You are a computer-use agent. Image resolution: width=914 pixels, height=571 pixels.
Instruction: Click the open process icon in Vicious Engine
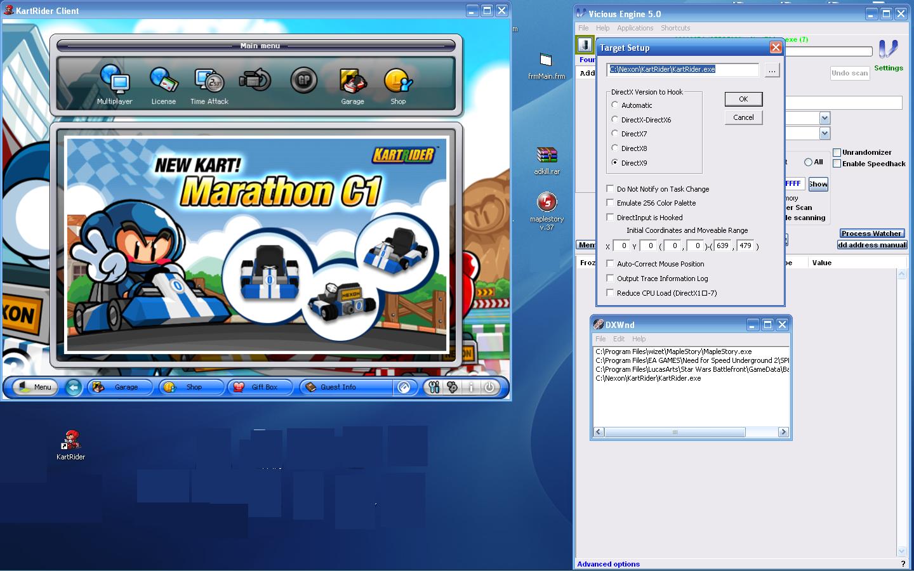click(585, 45)
